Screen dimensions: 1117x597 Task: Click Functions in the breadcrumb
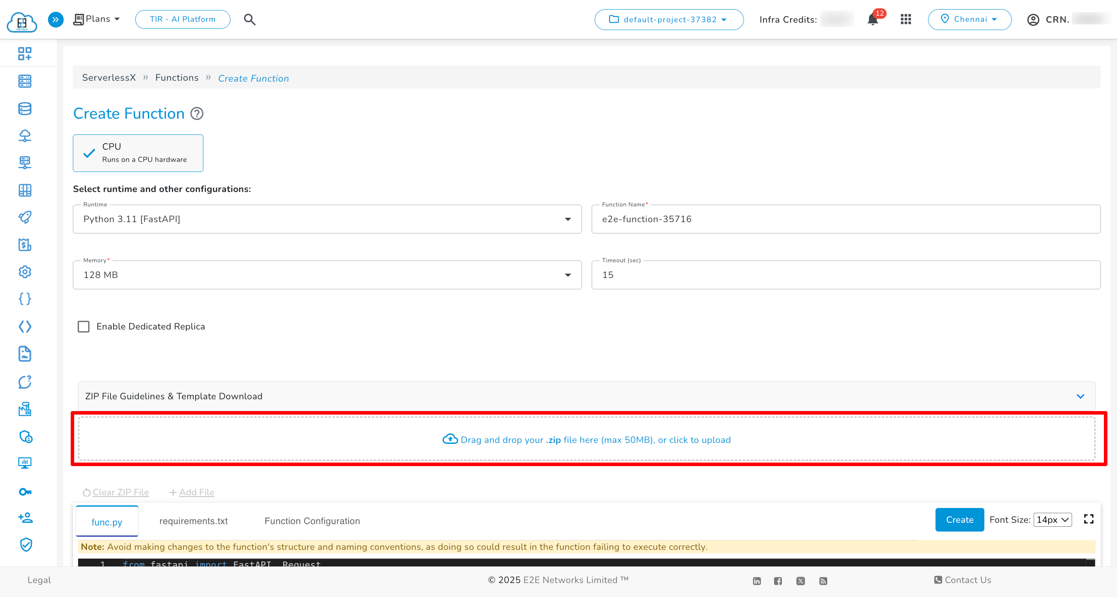[x=177, y=78]
